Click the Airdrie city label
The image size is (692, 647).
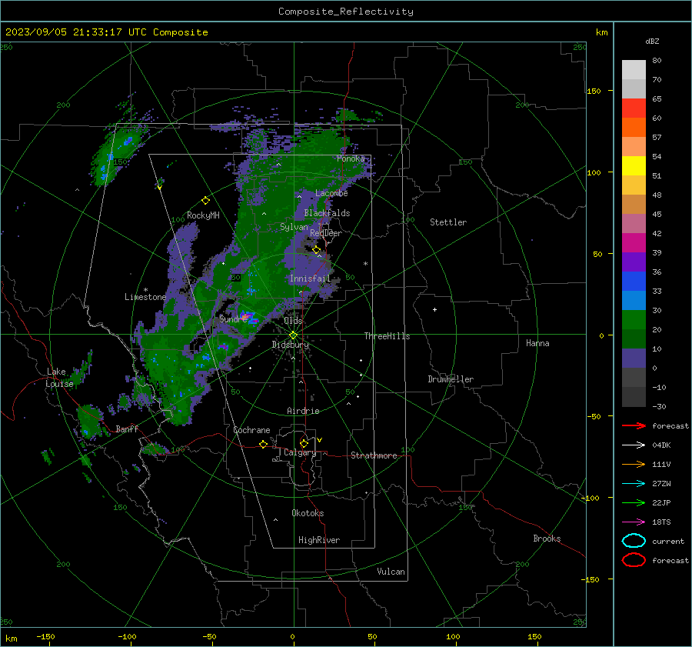click(x=303, y=411)
